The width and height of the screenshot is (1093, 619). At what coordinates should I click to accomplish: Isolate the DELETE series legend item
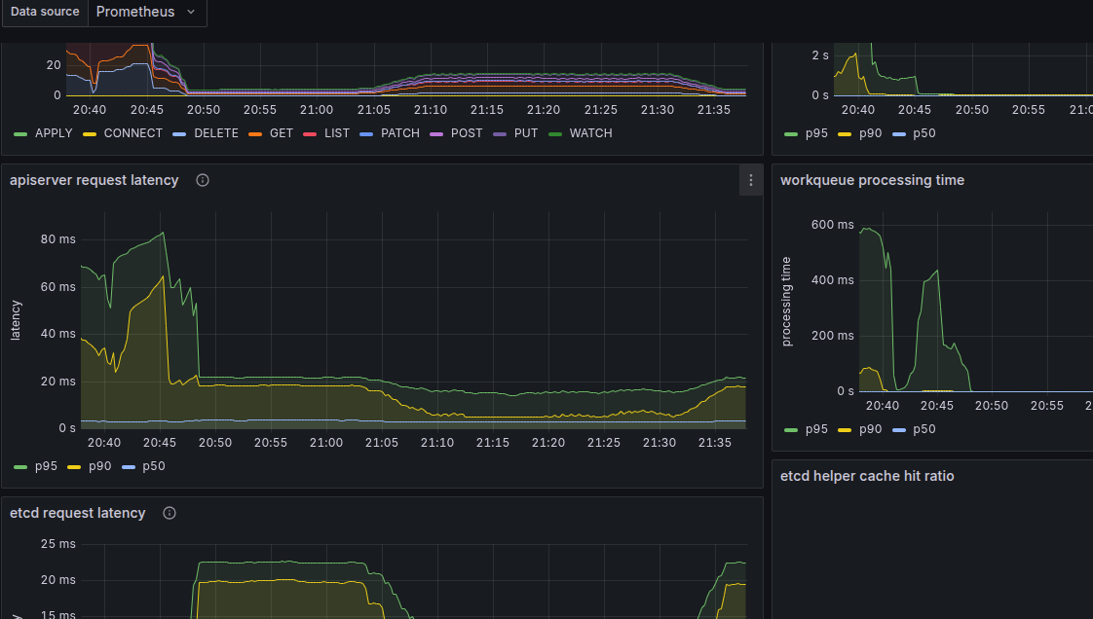215,133
